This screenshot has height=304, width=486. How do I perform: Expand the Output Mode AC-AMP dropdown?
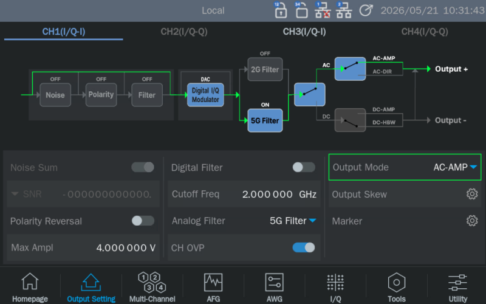[x=405, y=167]
